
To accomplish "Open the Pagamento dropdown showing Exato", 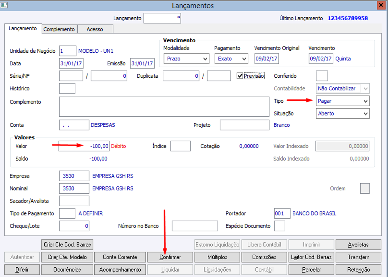I will point(231,59).
